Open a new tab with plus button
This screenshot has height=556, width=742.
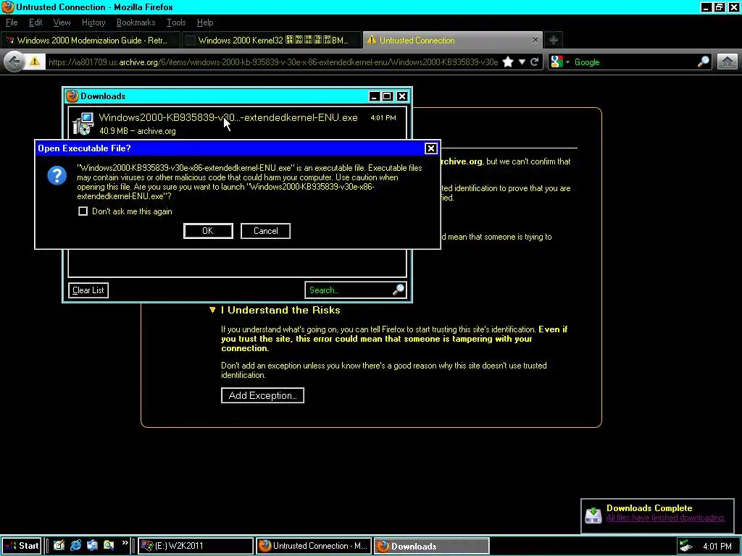pyautogui.click(x=553, y=41)
